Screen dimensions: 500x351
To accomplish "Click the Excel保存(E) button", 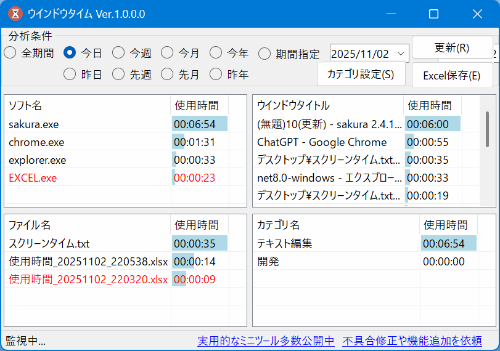I will coord(452,75).
